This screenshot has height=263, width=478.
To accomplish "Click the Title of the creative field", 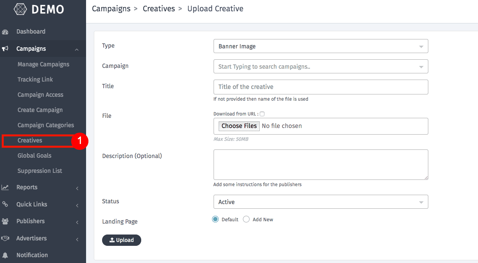I will 320,87.
